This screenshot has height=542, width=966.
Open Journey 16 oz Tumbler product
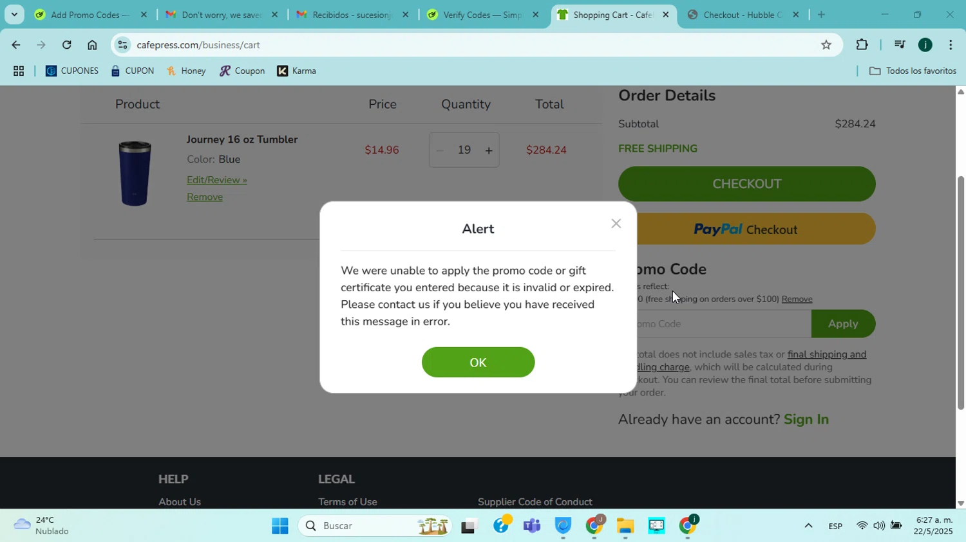coord(242,140)
